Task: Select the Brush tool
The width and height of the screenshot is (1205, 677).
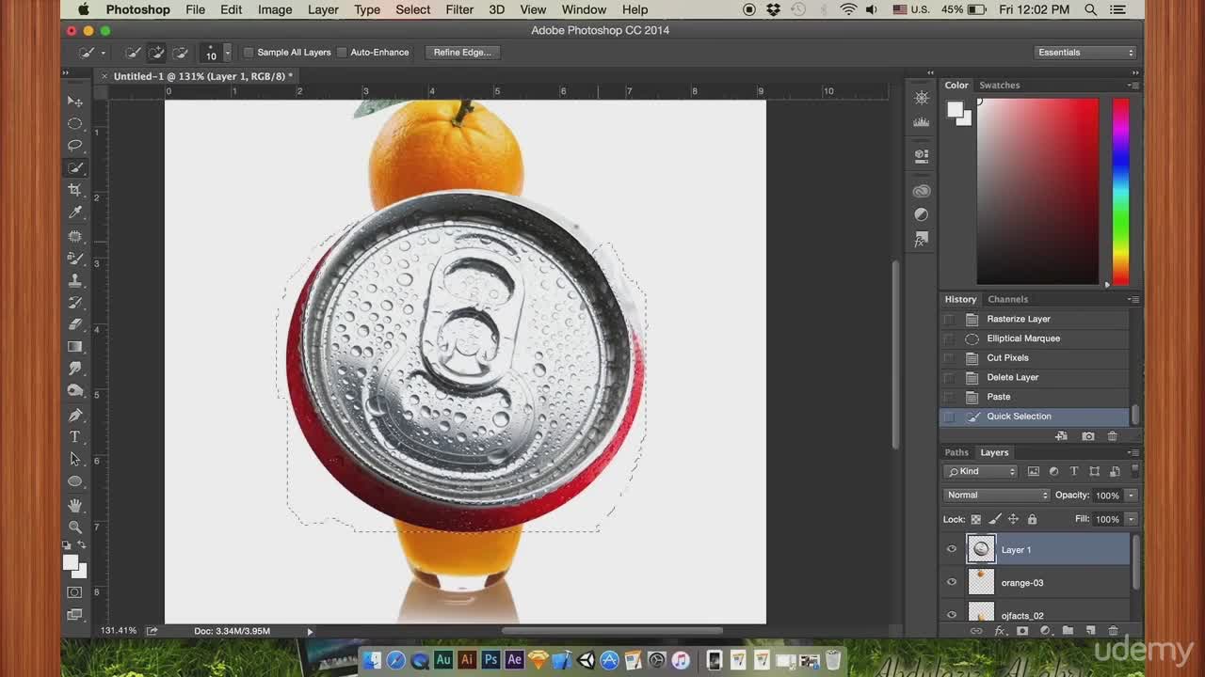Action: click(x=74, y=258)
